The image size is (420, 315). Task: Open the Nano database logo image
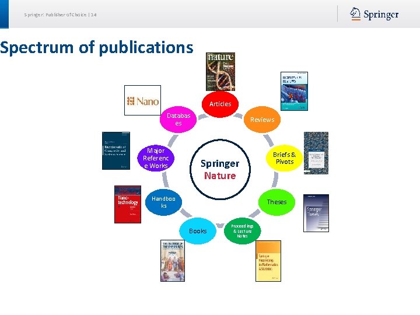pos(142,100)
